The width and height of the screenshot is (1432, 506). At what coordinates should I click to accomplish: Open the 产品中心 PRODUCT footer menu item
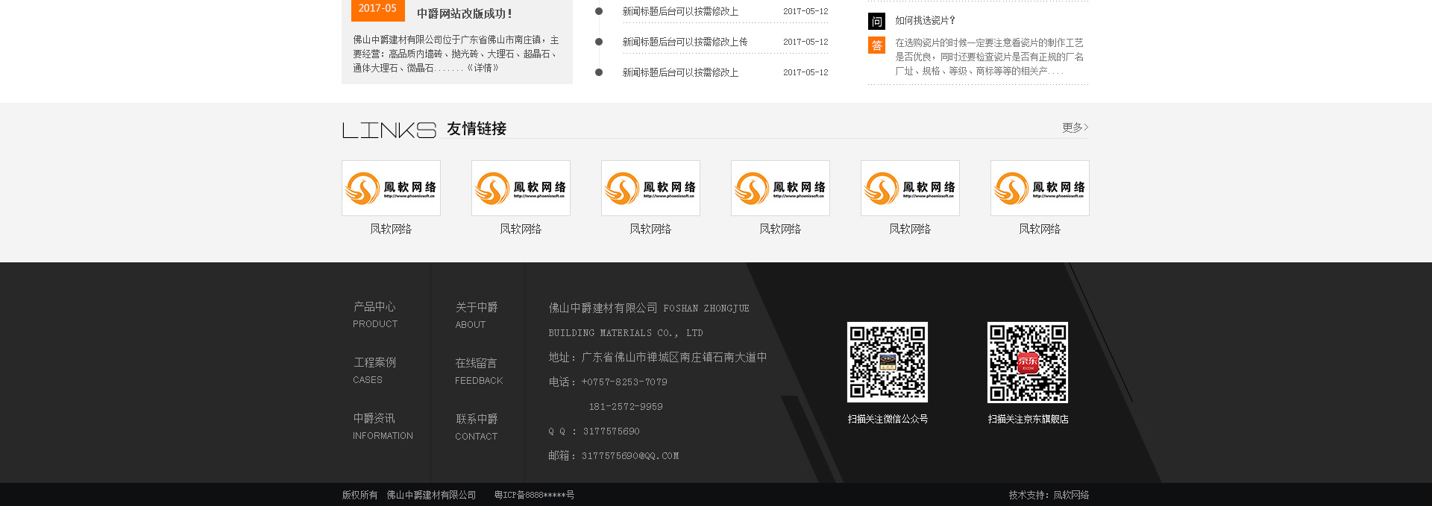tap(375, 314)
